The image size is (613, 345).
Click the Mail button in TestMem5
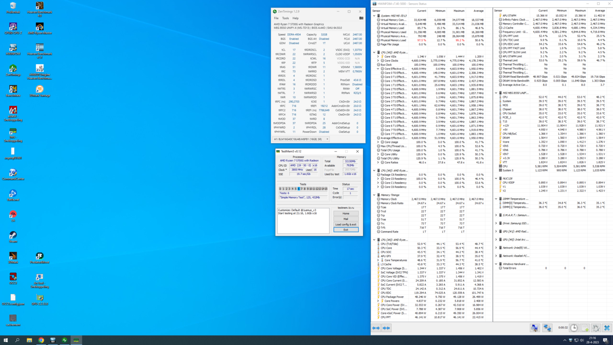point(346,219)
